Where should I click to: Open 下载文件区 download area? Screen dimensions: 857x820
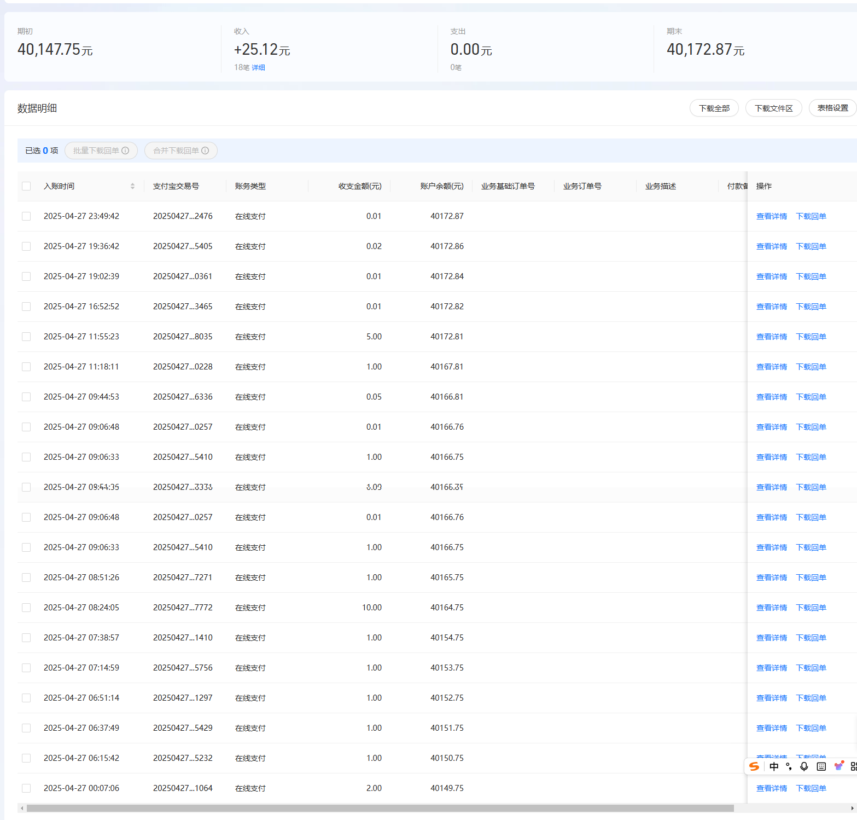click(x=774, y=108)
